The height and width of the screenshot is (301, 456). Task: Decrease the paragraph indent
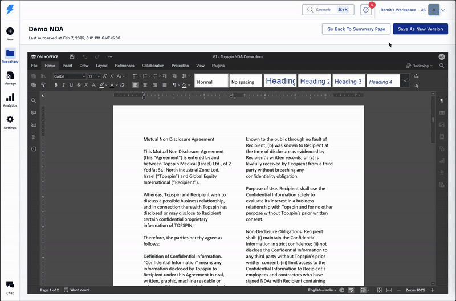165,76
